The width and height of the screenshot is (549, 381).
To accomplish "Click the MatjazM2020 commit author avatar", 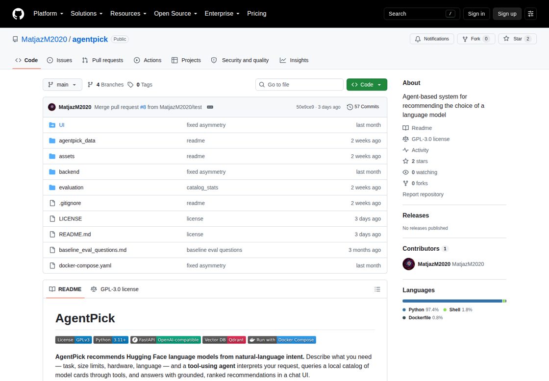I will 52,107.
